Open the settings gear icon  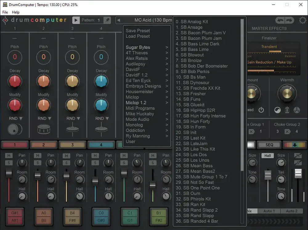[302, 20]
